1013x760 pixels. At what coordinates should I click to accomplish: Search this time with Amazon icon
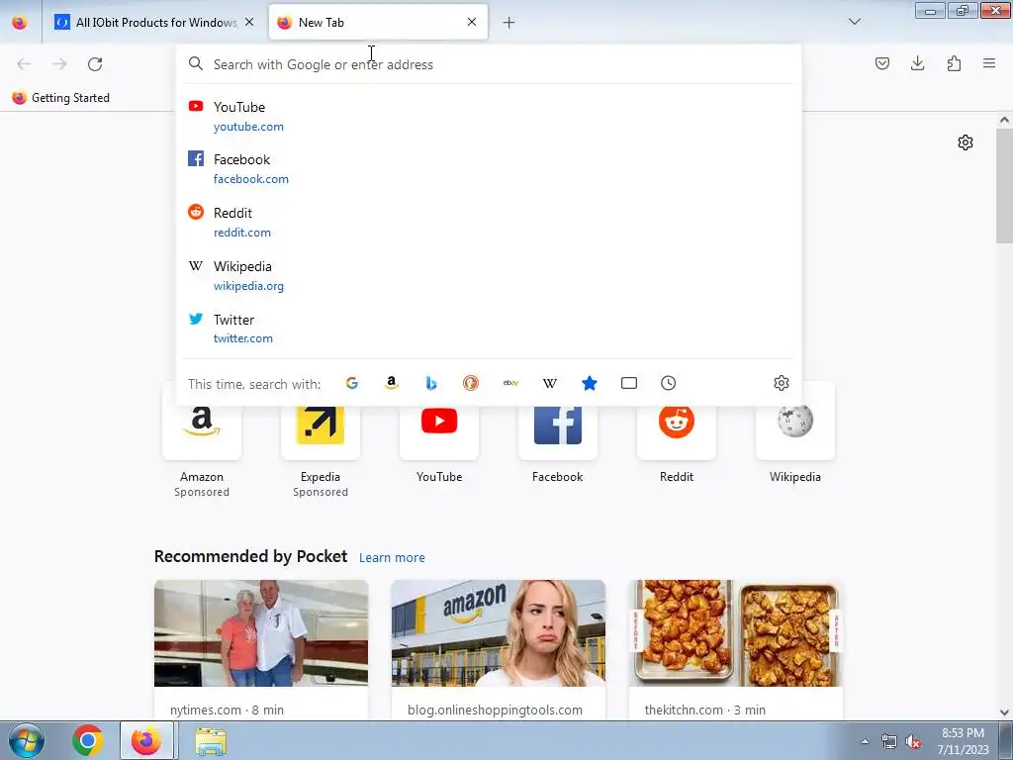392,383
